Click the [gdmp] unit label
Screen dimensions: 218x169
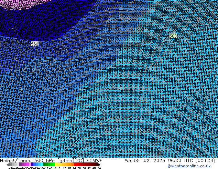[x=66, y=161]
